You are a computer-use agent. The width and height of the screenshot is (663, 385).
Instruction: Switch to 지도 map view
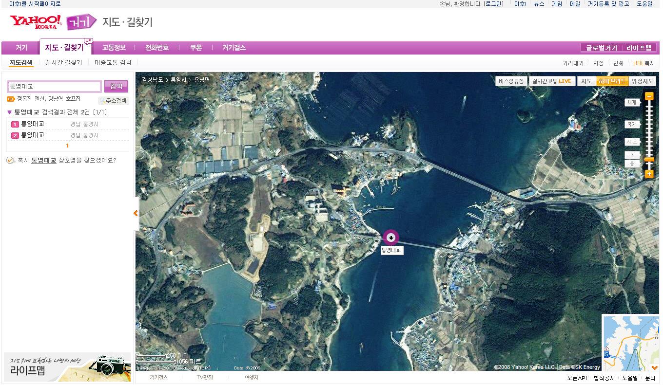coord(586,81)
